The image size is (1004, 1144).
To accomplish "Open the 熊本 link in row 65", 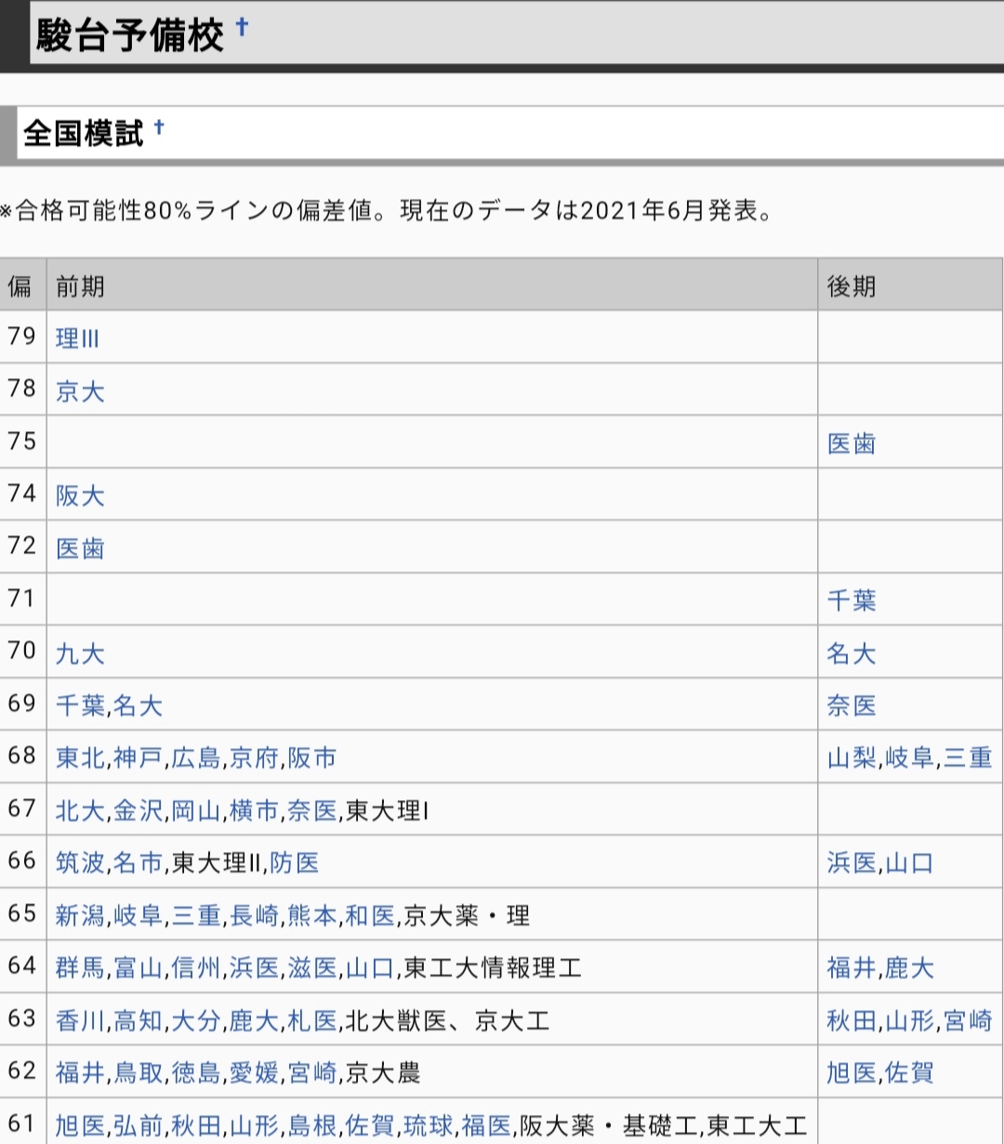I will (311, 915).
